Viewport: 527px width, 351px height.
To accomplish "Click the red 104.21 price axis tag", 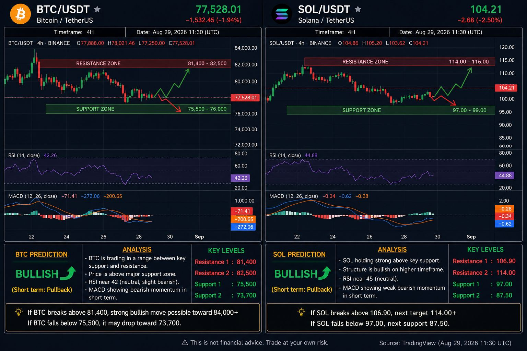I will (x=506, y=88).
